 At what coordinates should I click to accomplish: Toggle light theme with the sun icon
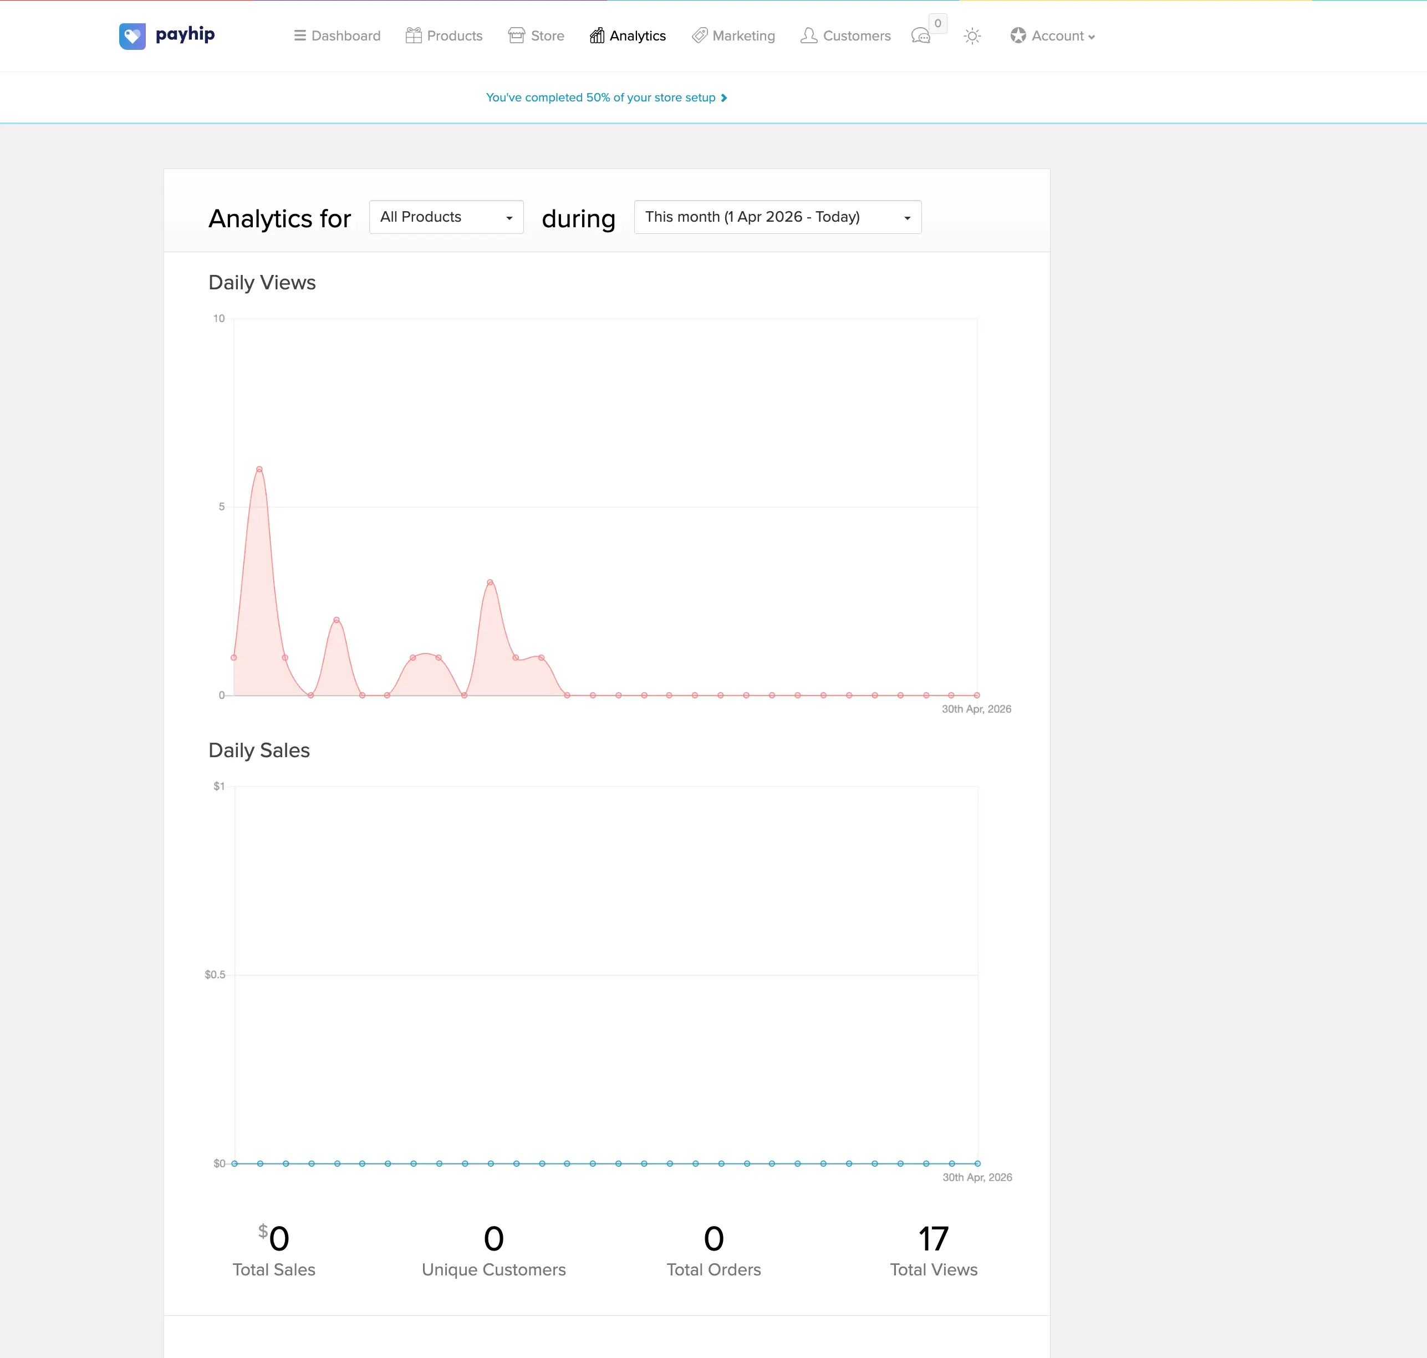(972, 35)
